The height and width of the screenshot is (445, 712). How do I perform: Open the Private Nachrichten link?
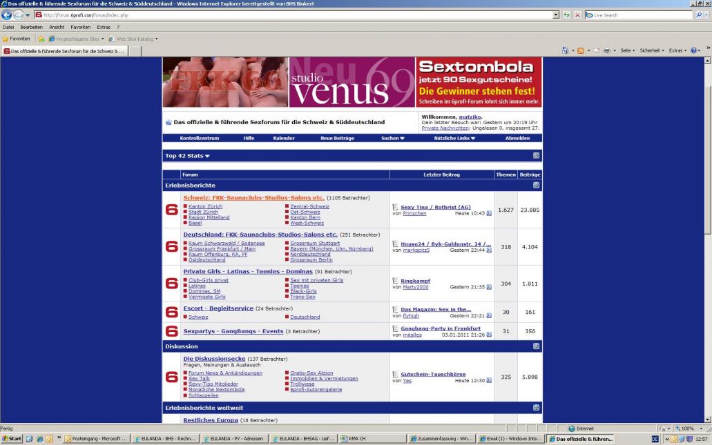pyautogui.click(x=445, y=128)
